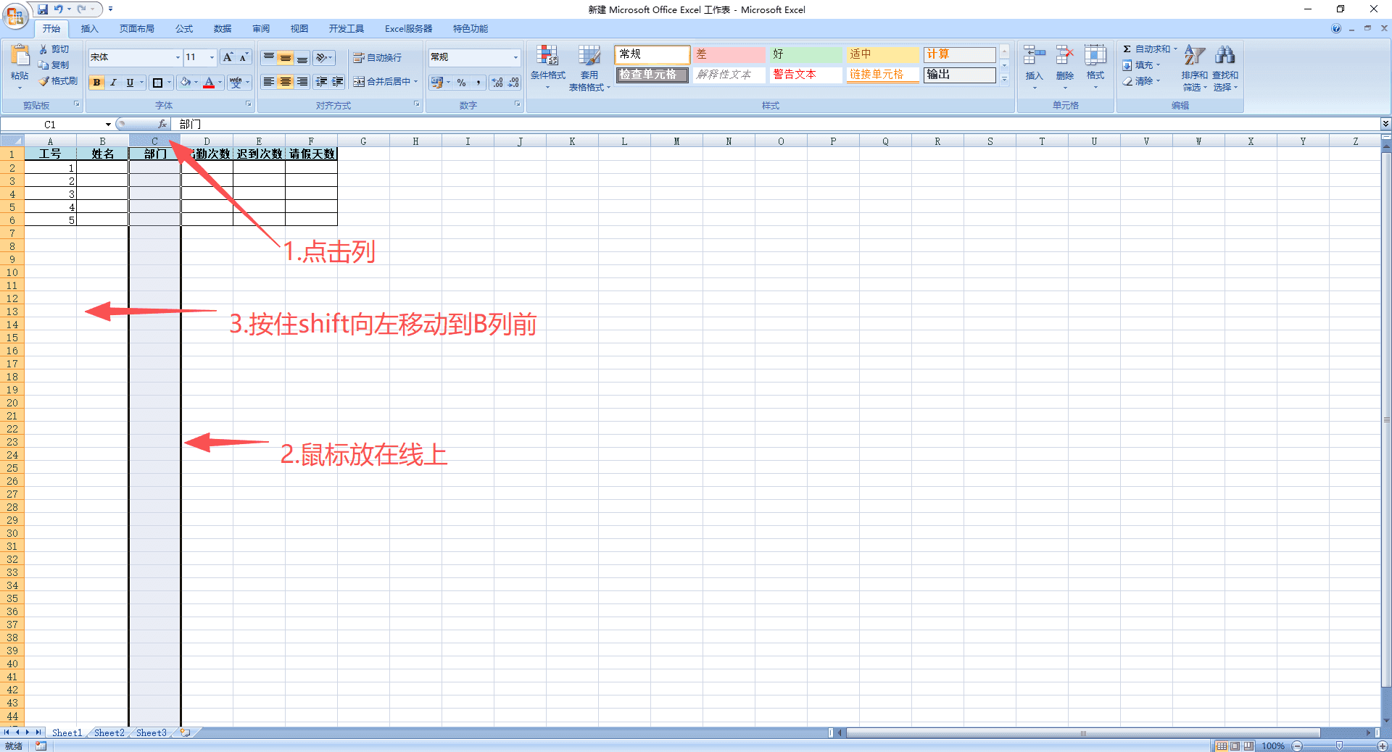Open Find & Select (查找和选择)
This screenshot has width=1392, height=752.
pyautogui.click(x=1225, y=68)
